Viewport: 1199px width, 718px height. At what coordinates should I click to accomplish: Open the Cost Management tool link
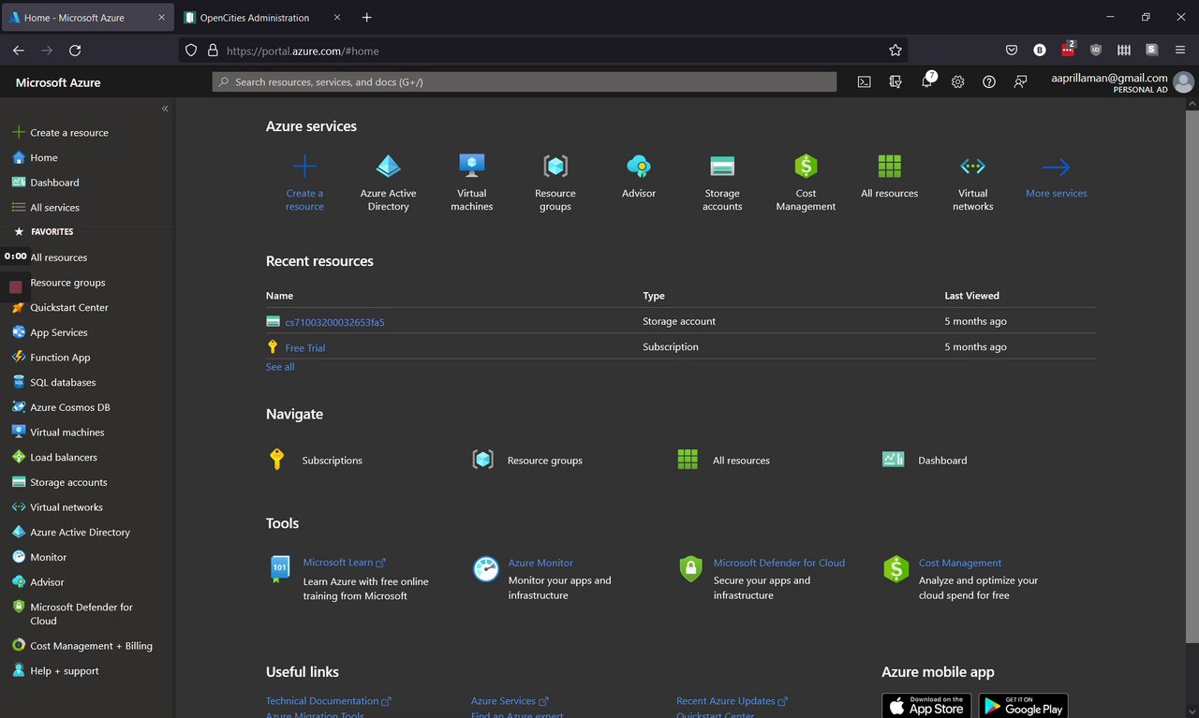tap(960, 563)
